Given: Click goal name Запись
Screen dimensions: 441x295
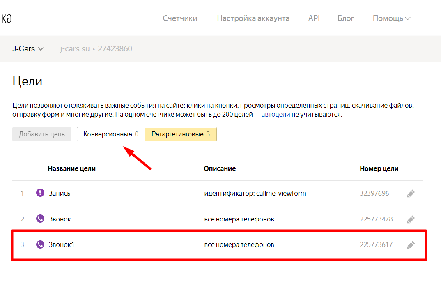Looking at the screenshot, I should (x=60, y=194).
